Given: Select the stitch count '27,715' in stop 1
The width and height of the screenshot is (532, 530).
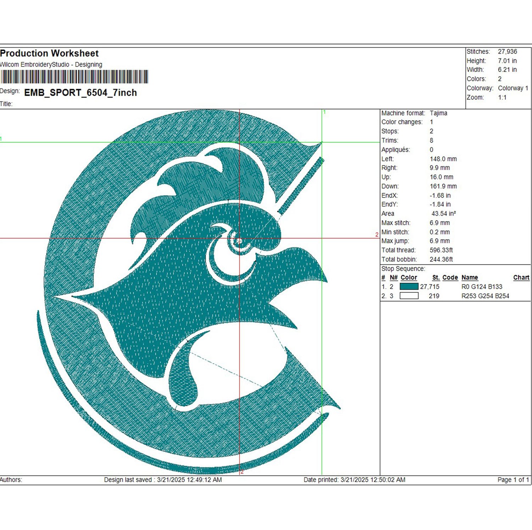Looking at the screenshot, I should point(430,286).
